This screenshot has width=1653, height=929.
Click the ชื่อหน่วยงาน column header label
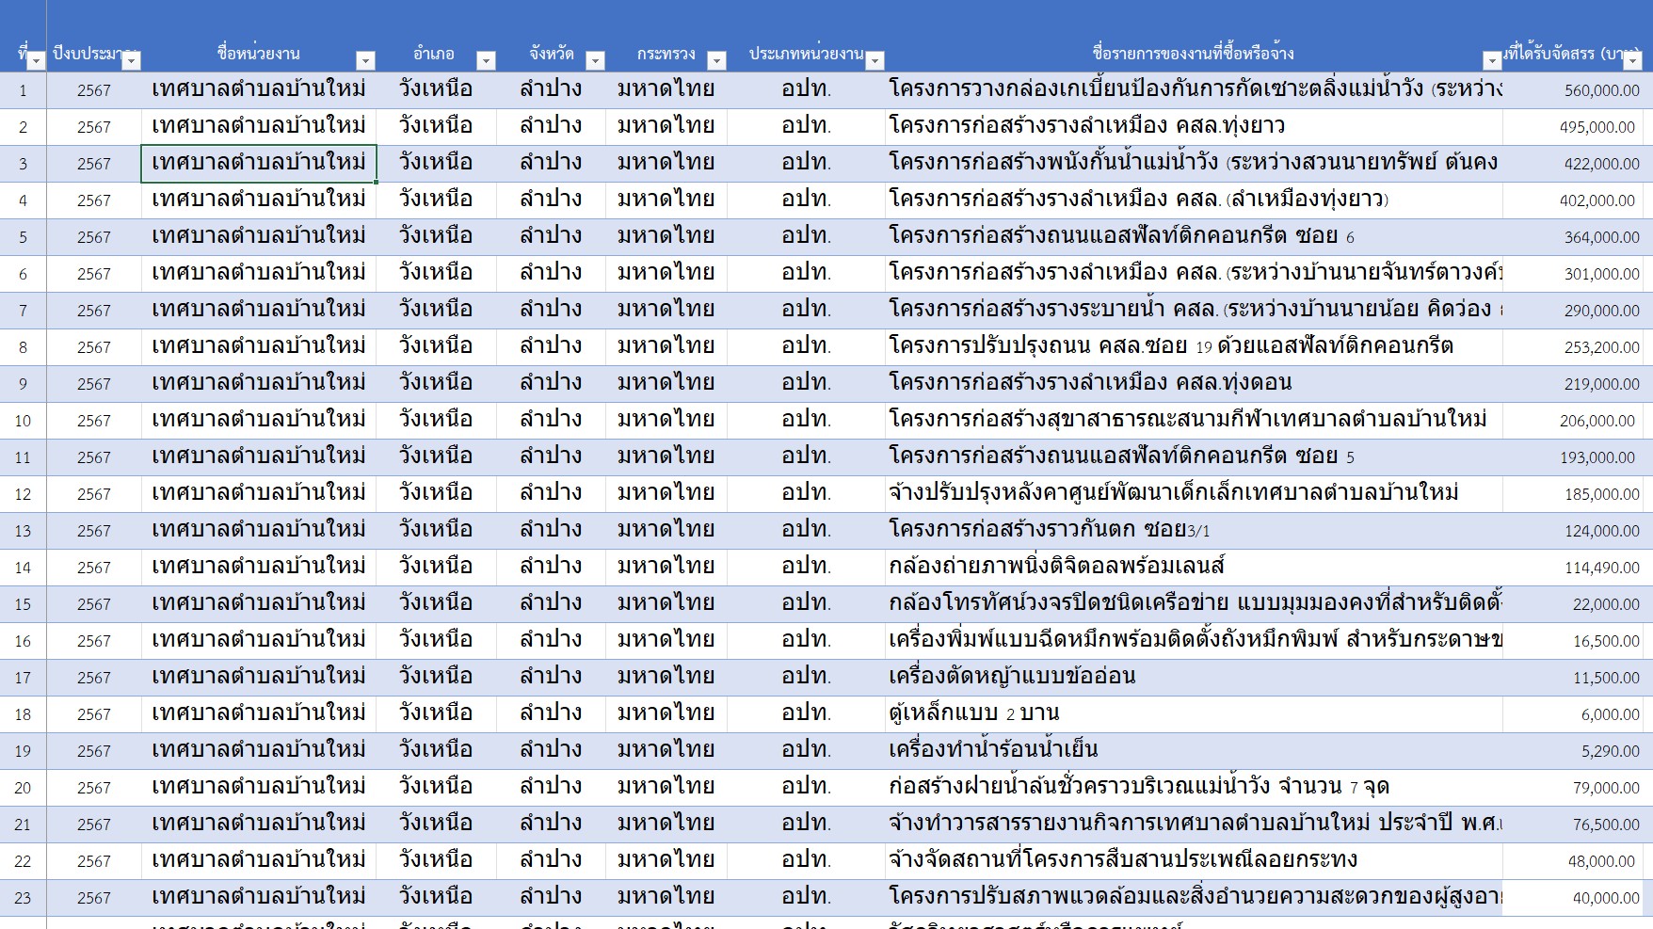258,54
